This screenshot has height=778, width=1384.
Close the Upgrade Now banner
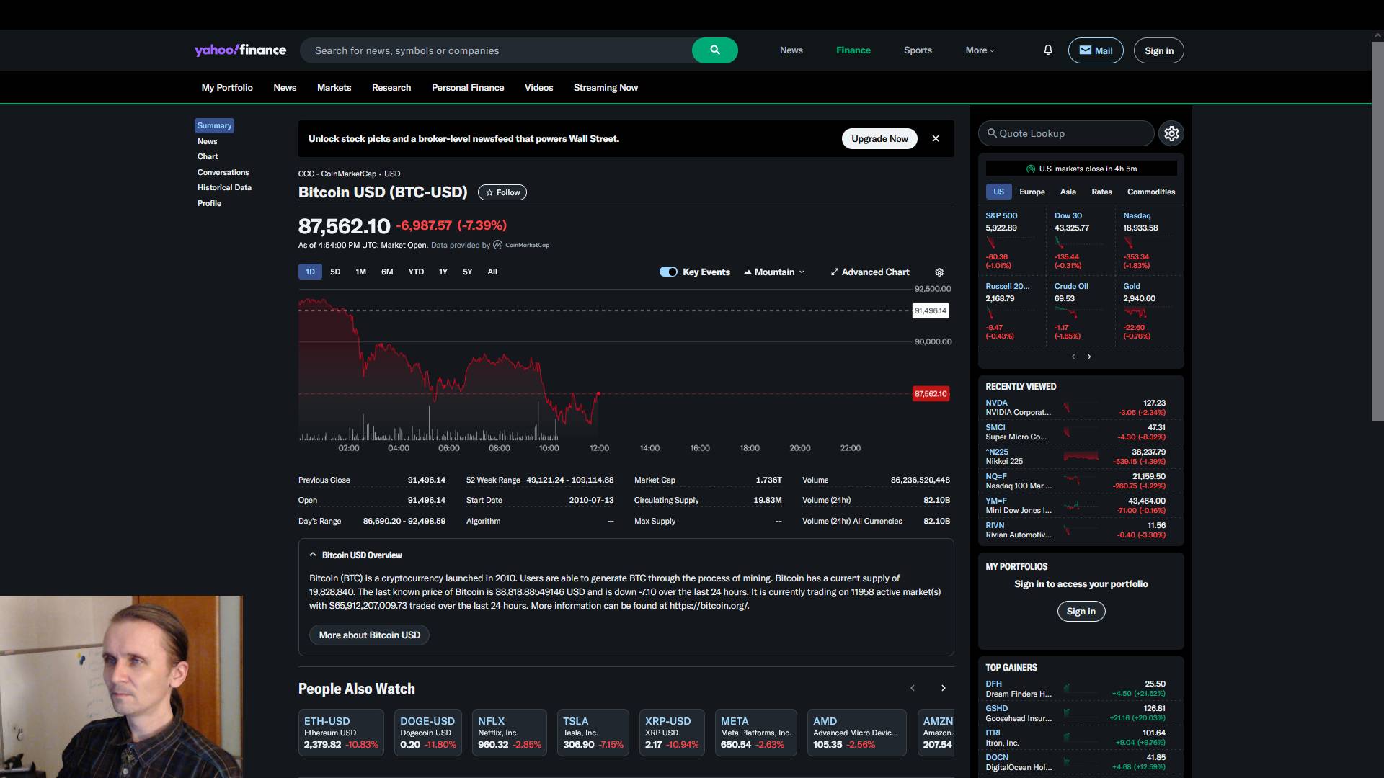[x=935, y=138]
